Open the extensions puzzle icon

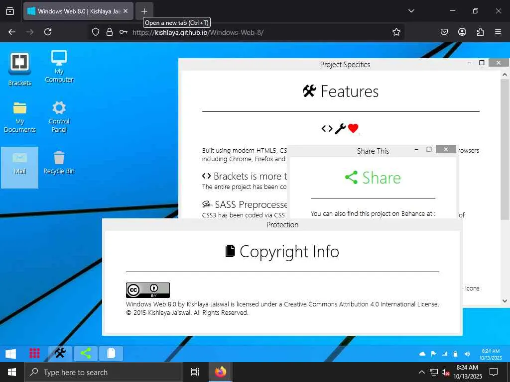click(x=480, y=32)
